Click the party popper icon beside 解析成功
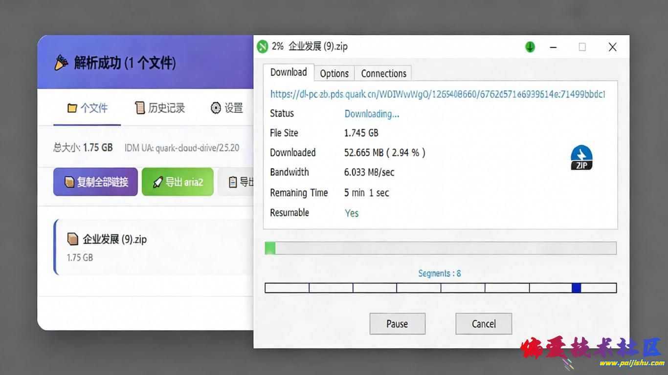This screenshot has height=375, width=668. point(61,63)
